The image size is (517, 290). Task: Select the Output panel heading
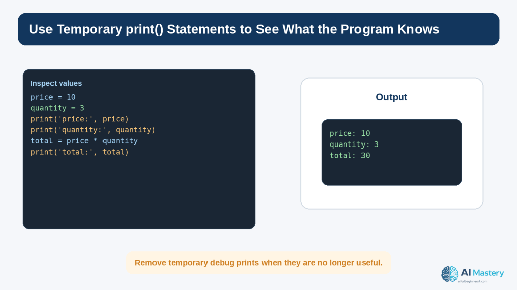[x=391, y=97]
